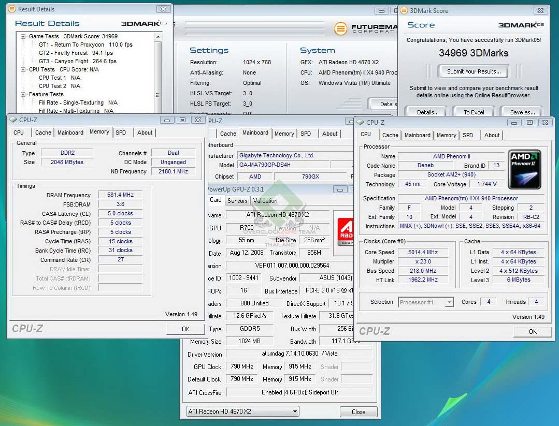Open Cache tab in middle CPU-Z window
This screenshot has width=559, height=426.
coord(228,134)
